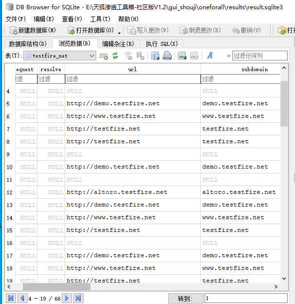Viewport: 295px width, 304px height.
Task: Select url cell in row 15
Action: point(133,230)
